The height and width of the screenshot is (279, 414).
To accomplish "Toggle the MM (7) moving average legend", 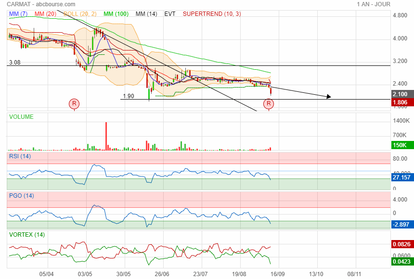I will coord(18,14).
